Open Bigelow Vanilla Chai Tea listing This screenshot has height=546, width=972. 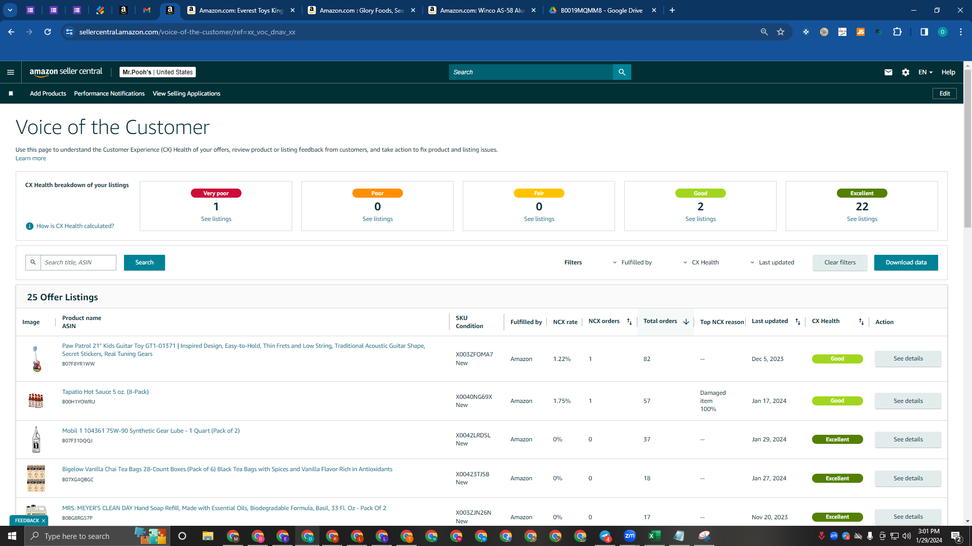pos(227,469)
